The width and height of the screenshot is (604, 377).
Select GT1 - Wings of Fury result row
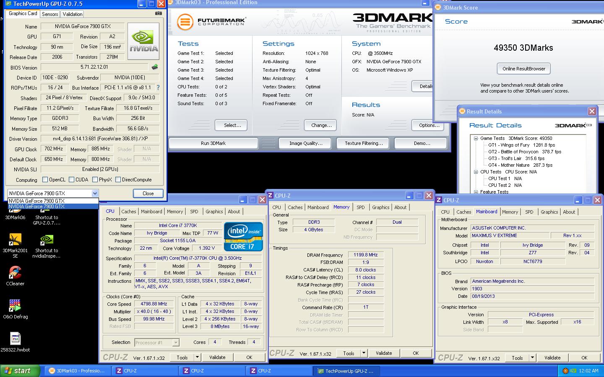click(521, 145)
